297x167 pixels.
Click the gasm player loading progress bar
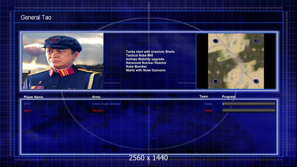[249, 110]
